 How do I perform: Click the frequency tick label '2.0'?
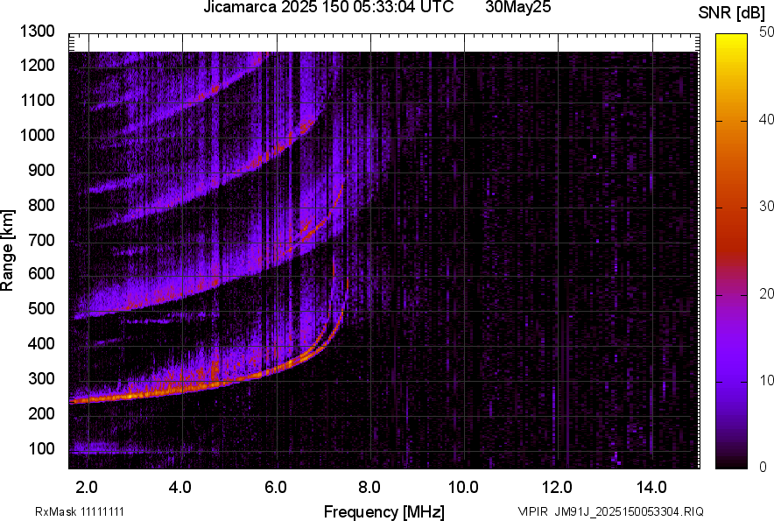87,488
